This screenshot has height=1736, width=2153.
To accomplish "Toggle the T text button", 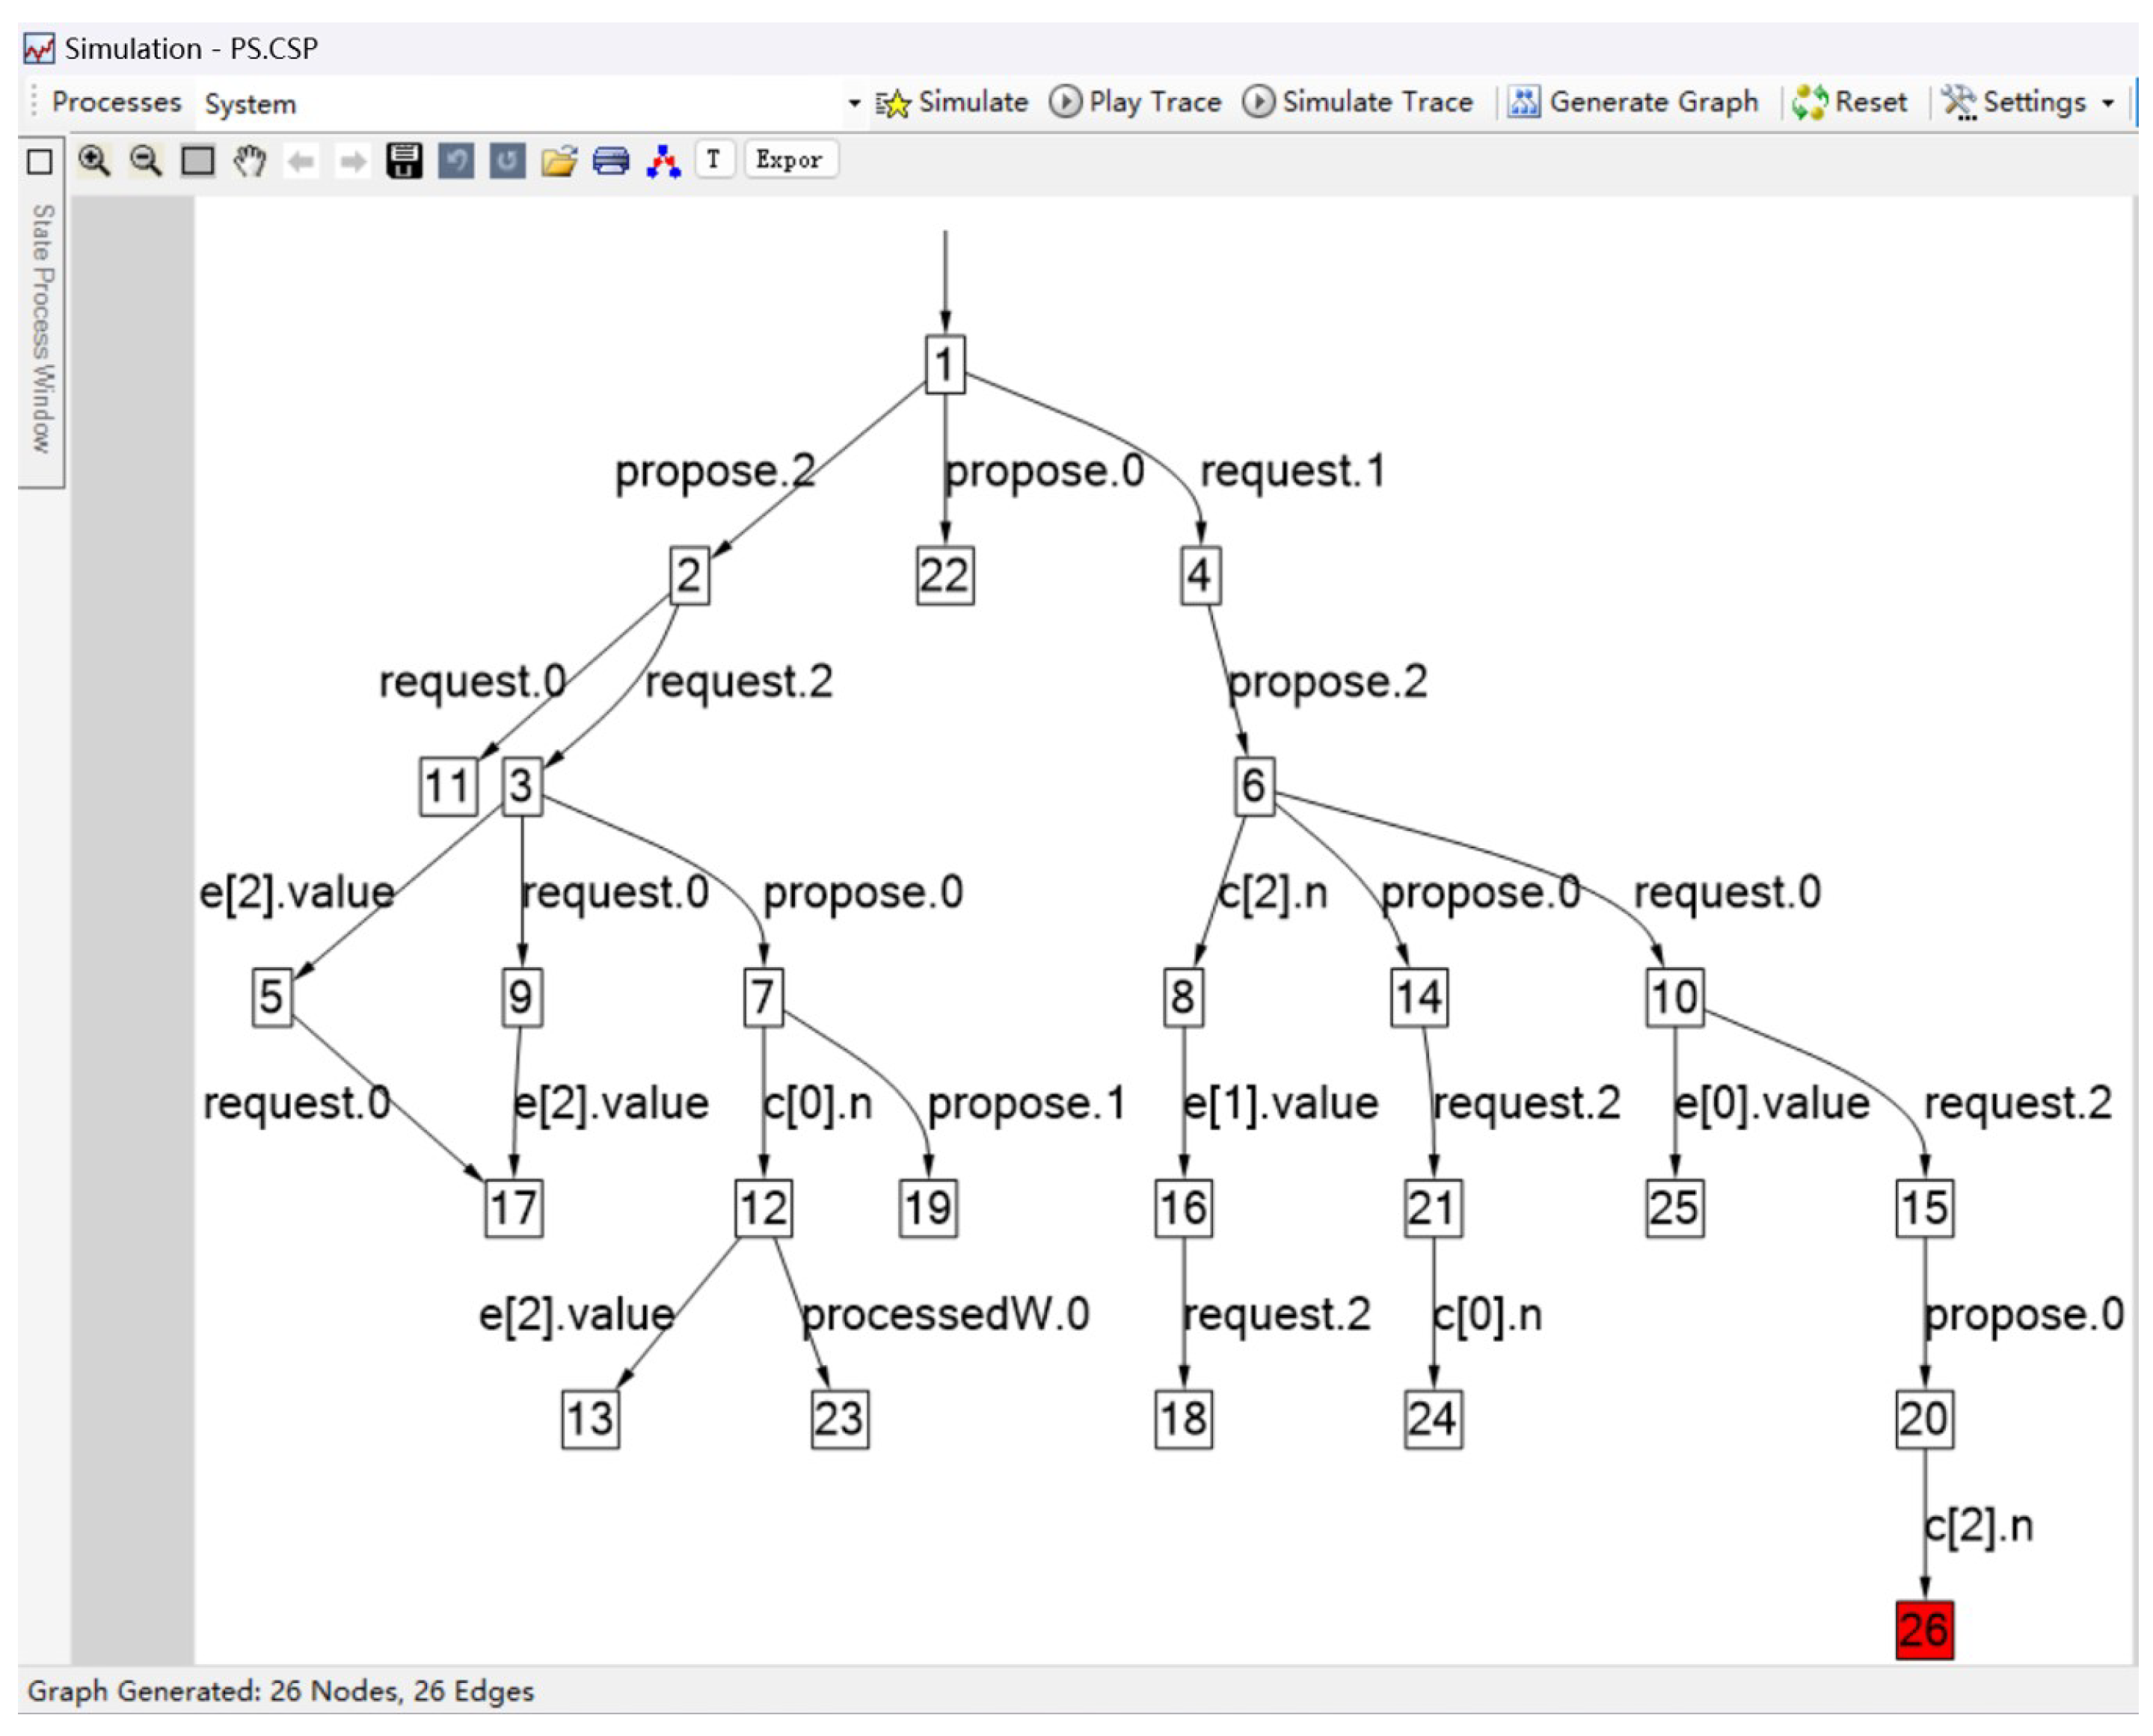I will click(713, 160).
